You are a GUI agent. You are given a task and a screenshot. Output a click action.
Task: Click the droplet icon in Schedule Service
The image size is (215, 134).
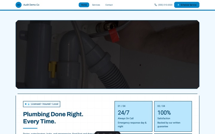tap(178, 5)
